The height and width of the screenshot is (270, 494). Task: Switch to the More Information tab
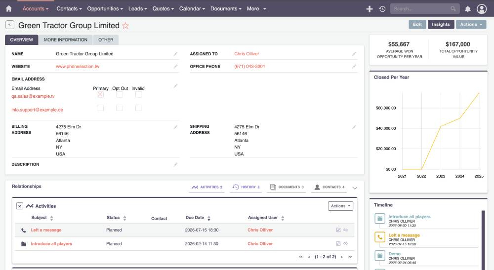[x=66, y=39]
